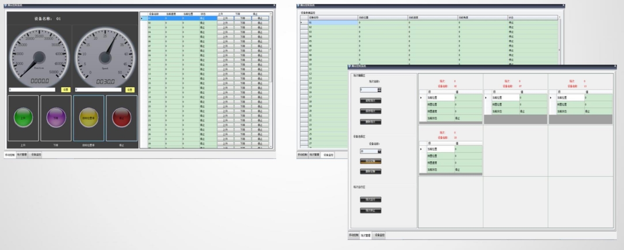Click yellow 设置 button under Position gauge
The image size is (624, 250).
(x=66, y=89)
